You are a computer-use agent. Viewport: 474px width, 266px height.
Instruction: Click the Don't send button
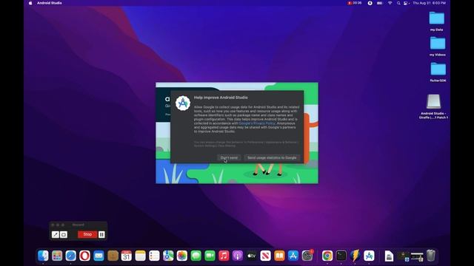point(229,157)
